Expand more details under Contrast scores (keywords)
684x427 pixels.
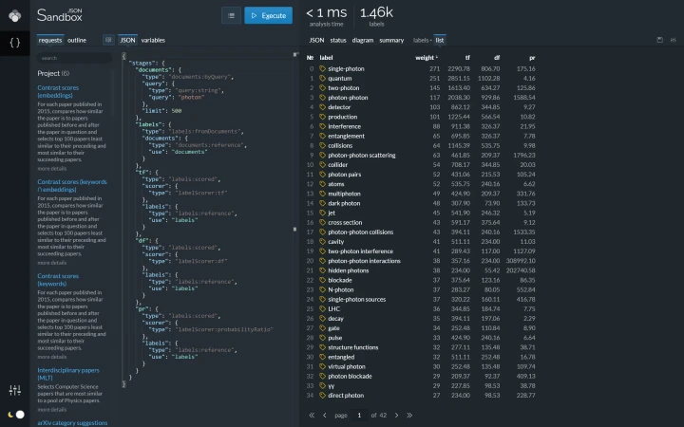[x=52, y=357]
